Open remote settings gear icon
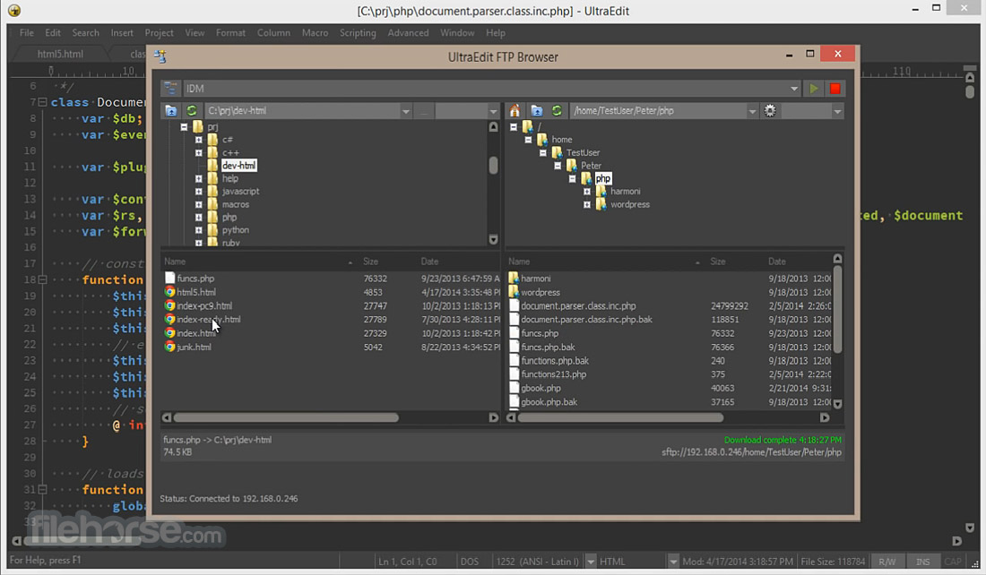Screen dimensions: 986x575 (770, 110)
